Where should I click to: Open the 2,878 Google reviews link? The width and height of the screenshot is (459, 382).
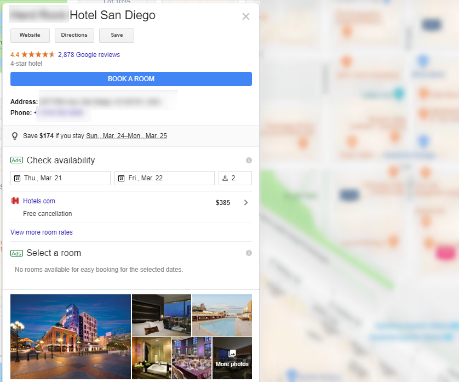point(89,54)
